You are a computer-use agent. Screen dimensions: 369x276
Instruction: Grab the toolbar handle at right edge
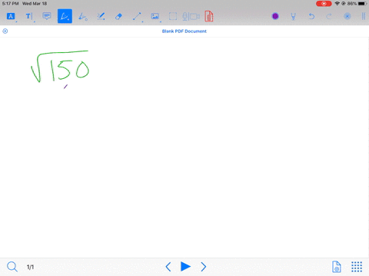[364, 16]
